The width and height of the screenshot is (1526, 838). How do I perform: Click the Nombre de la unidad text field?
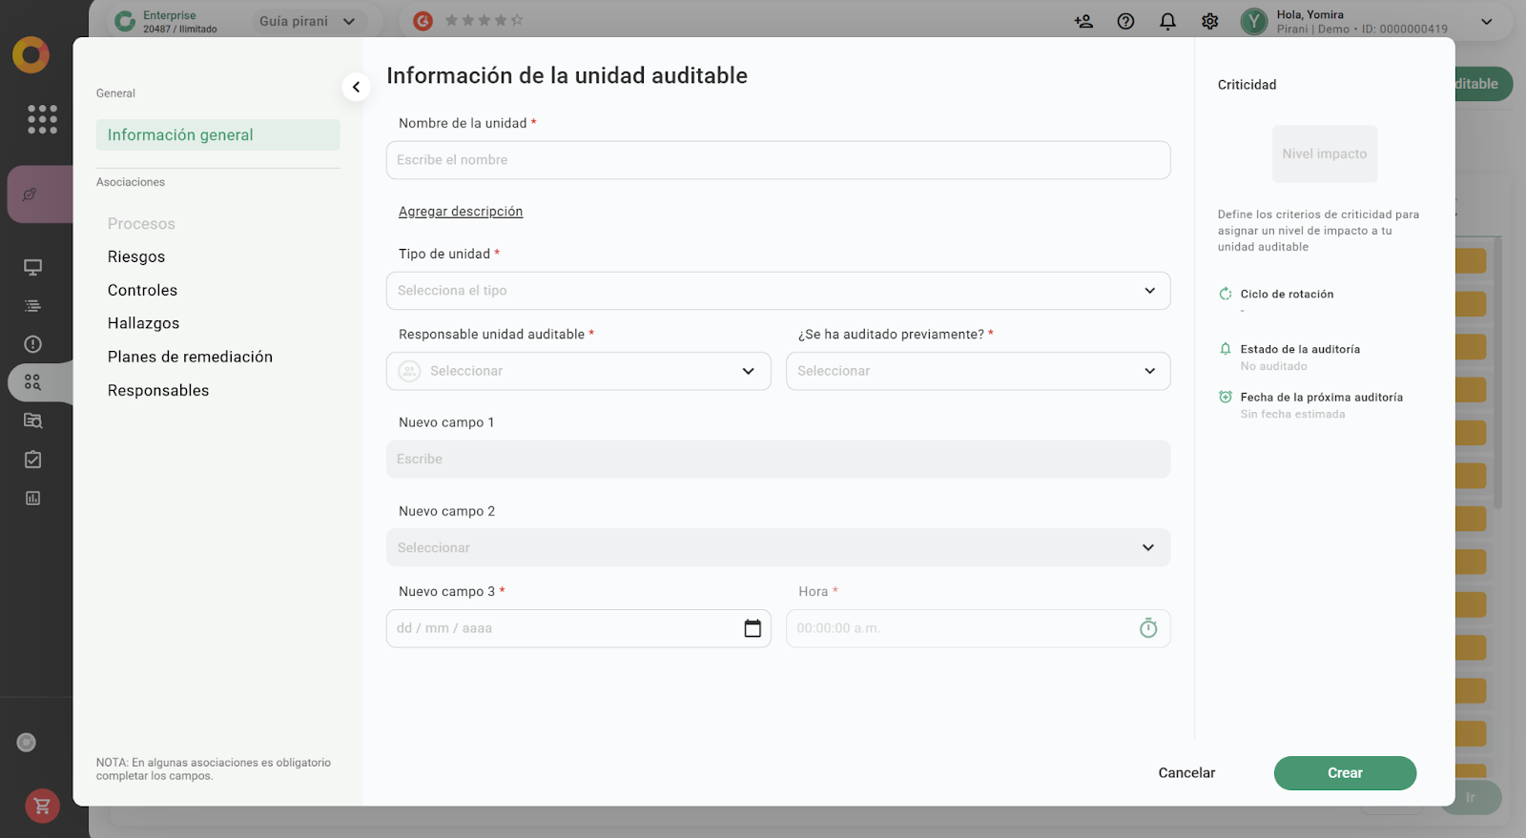click(777, 160)
